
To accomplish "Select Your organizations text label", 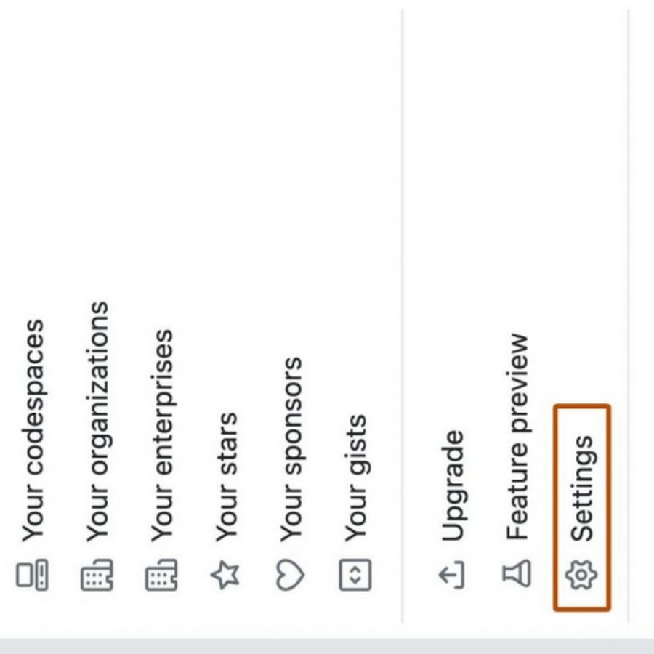I will click(x=97, y=421).
